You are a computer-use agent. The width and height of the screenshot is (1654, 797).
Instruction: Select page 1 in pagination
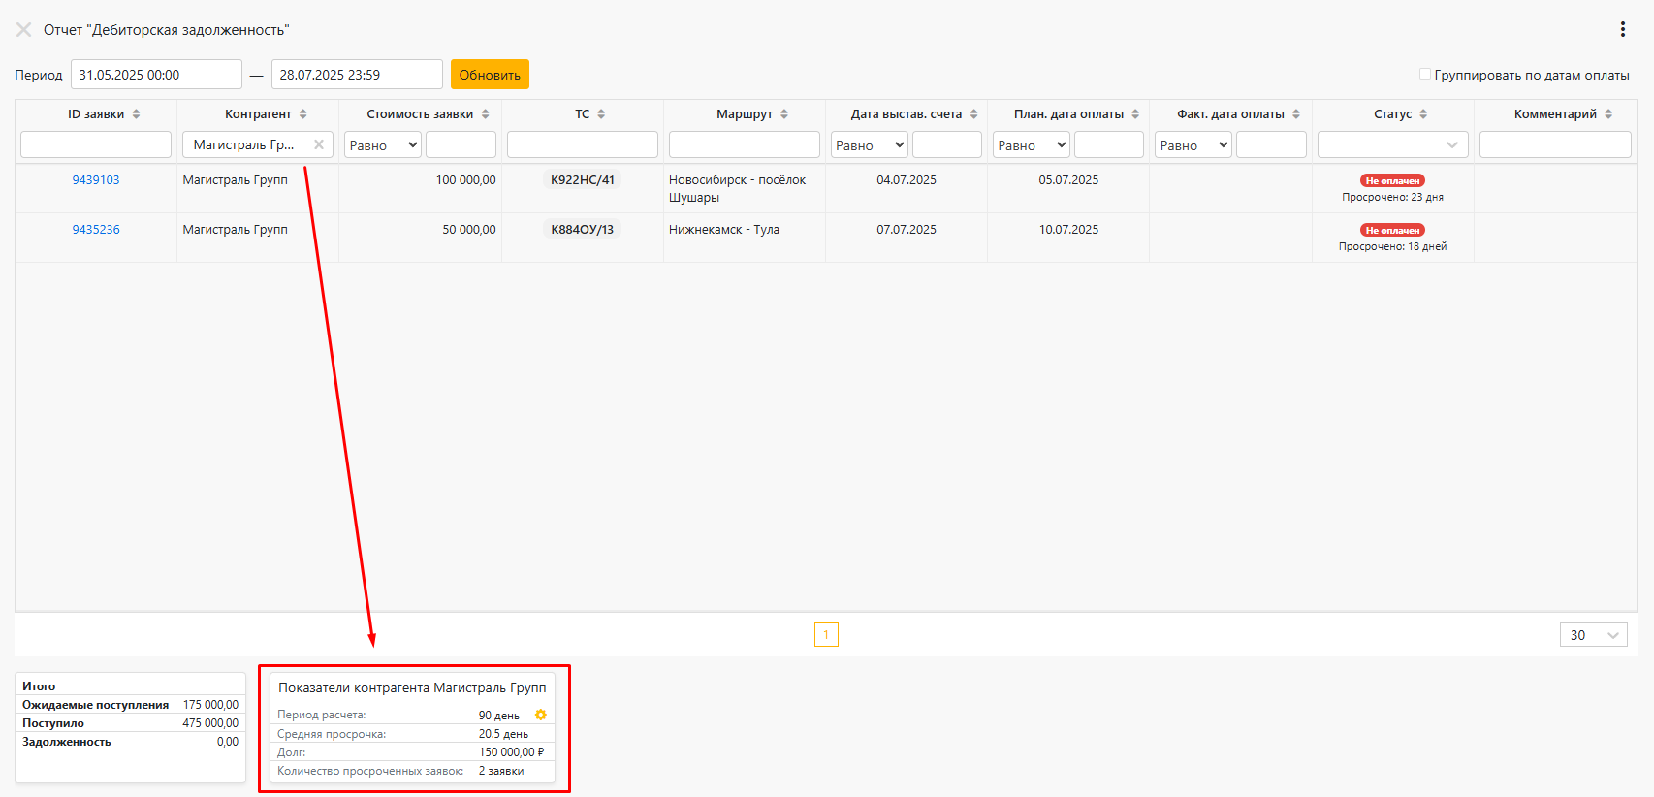pyautogui.click(x=826, y=635)
